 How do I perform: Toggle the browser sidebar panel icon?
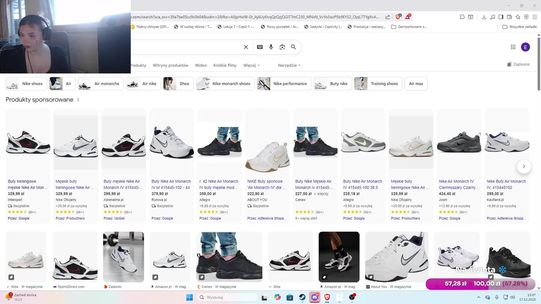pos(501,17)
